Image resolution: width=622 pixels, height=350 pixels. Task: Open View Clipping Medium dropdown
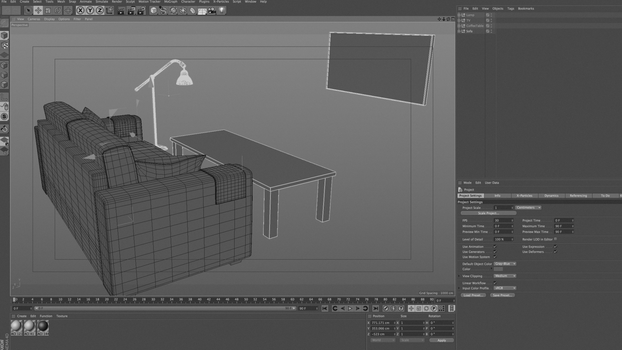pyautogui.click(x=505, y=276)
